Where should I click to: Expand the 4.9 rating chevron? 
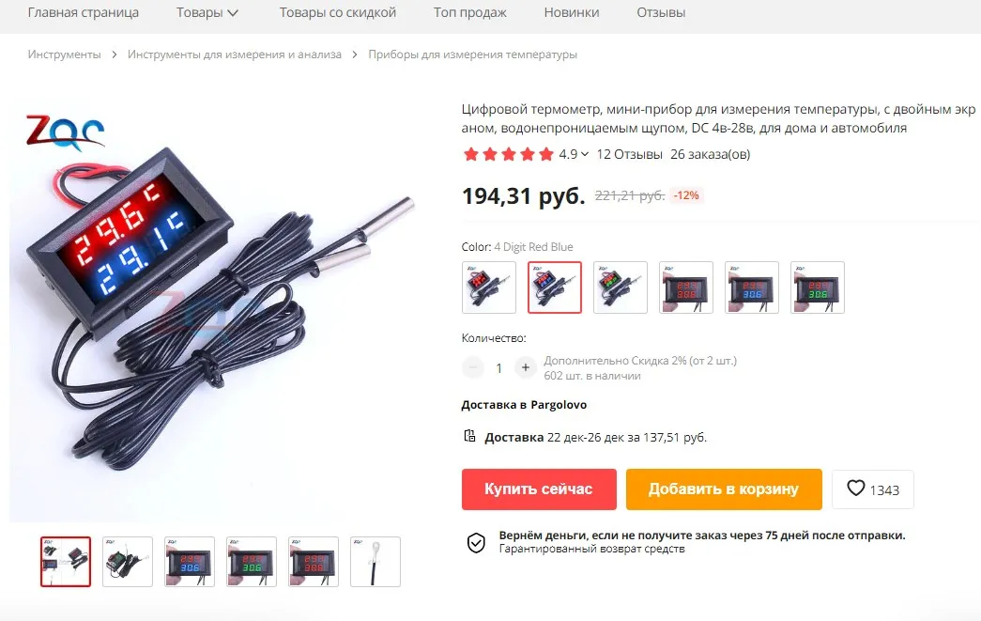[x=584, y=154]
